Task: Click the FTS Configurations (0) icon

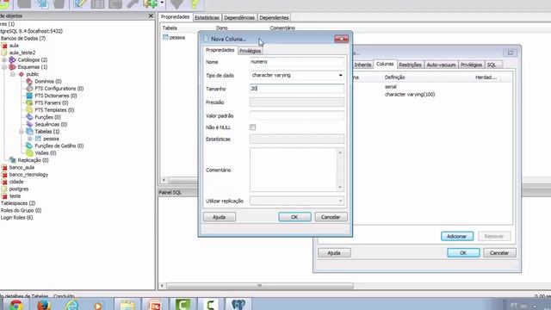Action: point(29,88)
